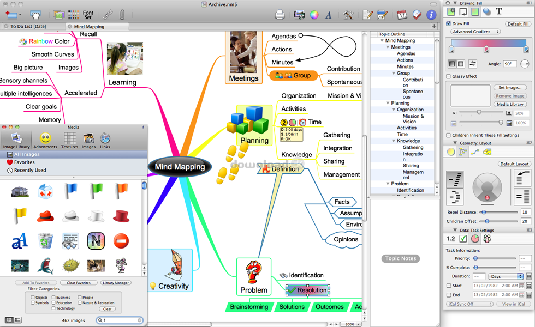Collapse the Planning node in Topic Outline
The width and height of the screenshot is (535, 327).
tap(387, 103)
